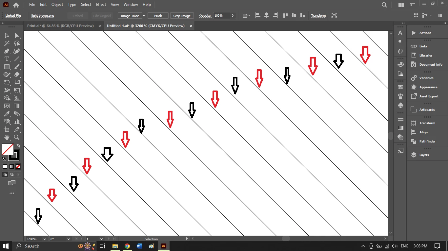Enable Draw Normal mode
Viewport: 448px width, 251px height.
[5, 175]
